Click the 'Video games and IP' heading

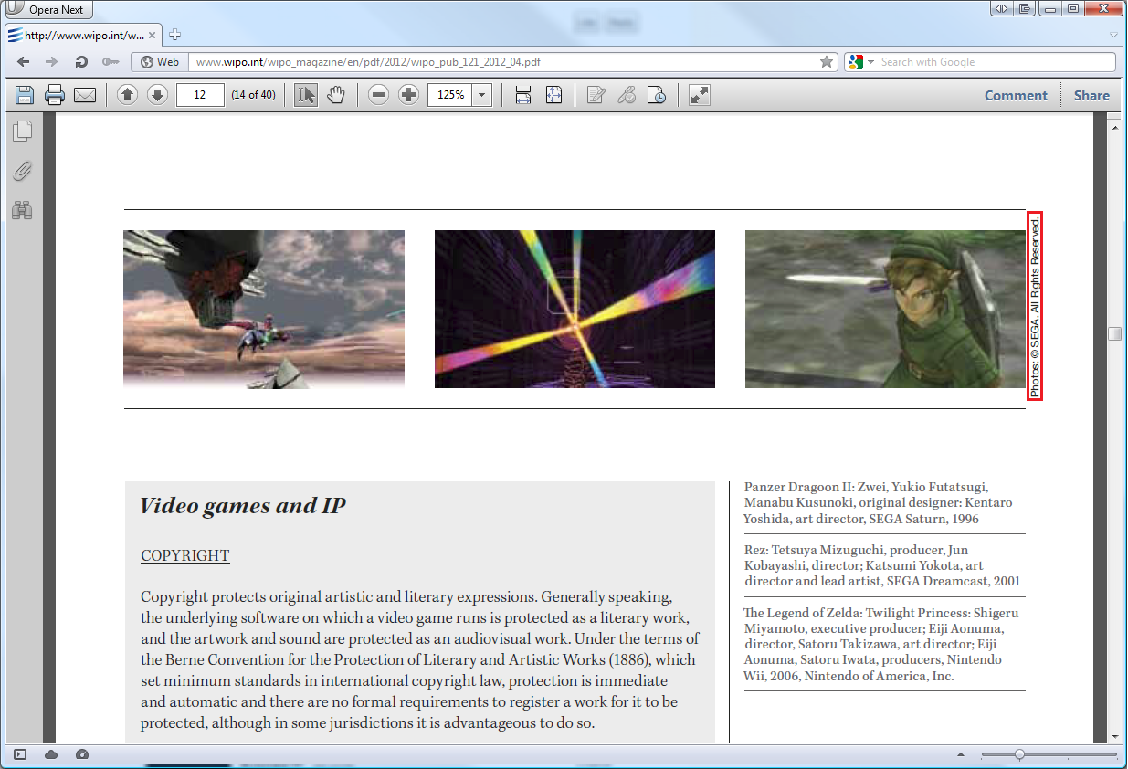[x=243, y=506]
